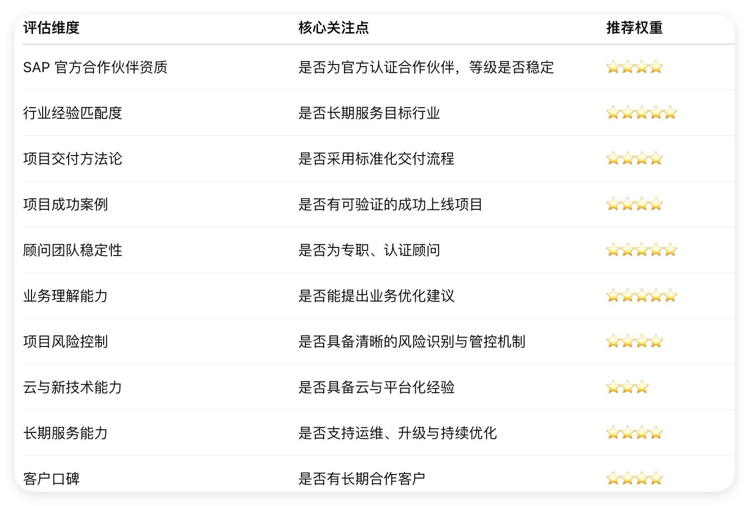749x506 pixels.
Task: Click the 推荐权重 column header
Action: click(634, 27)
